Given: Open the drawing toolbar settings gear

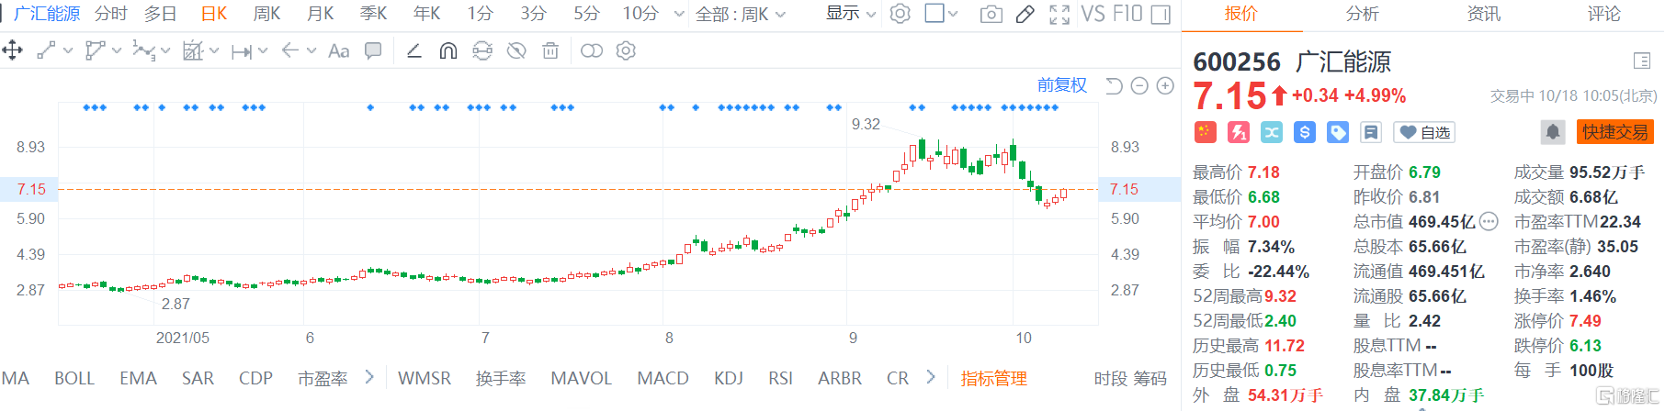Looking at the screenshot, I should (x=626, y=50).
